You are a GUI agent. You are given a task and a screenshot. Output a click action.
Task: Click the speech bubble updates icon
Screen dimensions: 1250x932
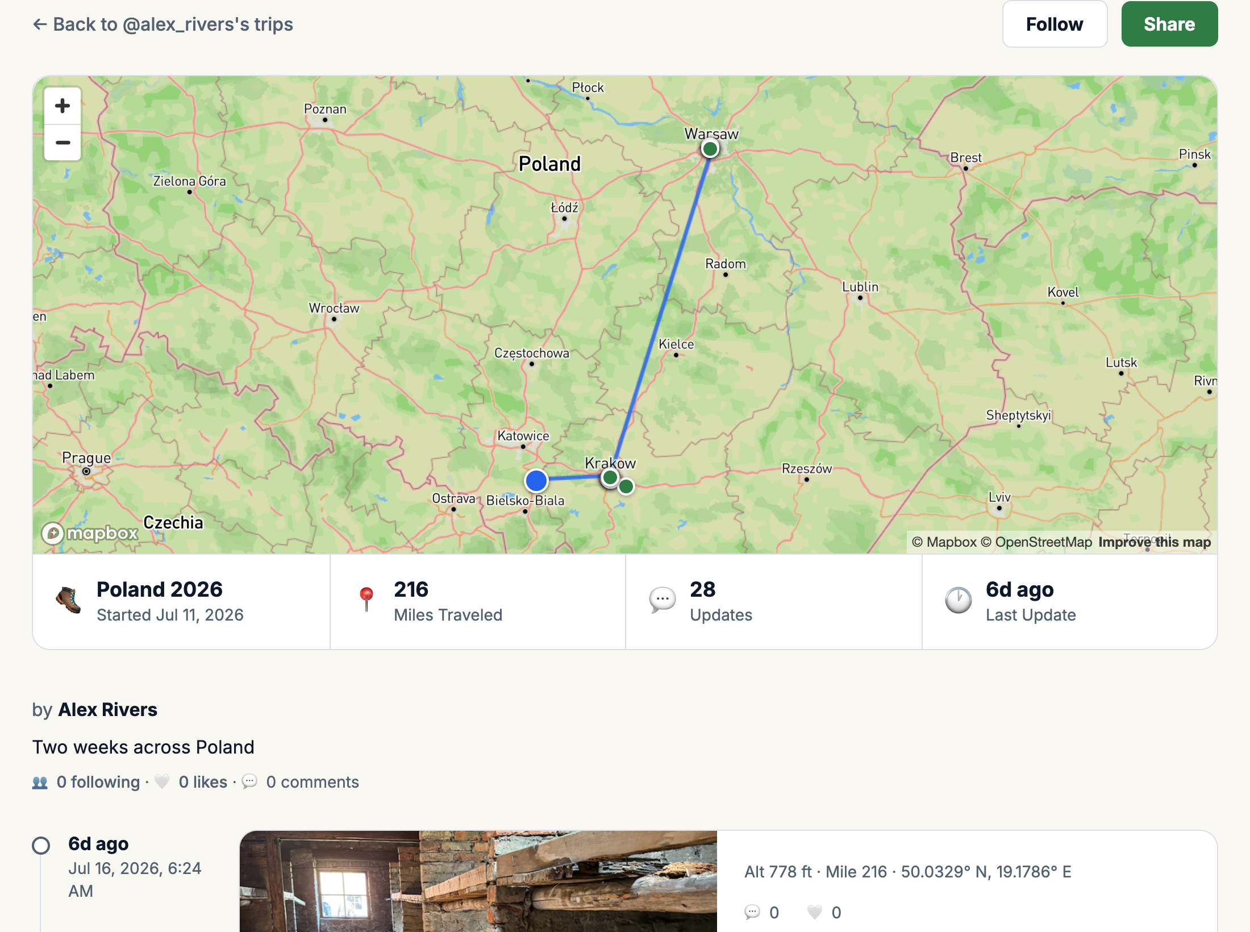coord(663,600)
